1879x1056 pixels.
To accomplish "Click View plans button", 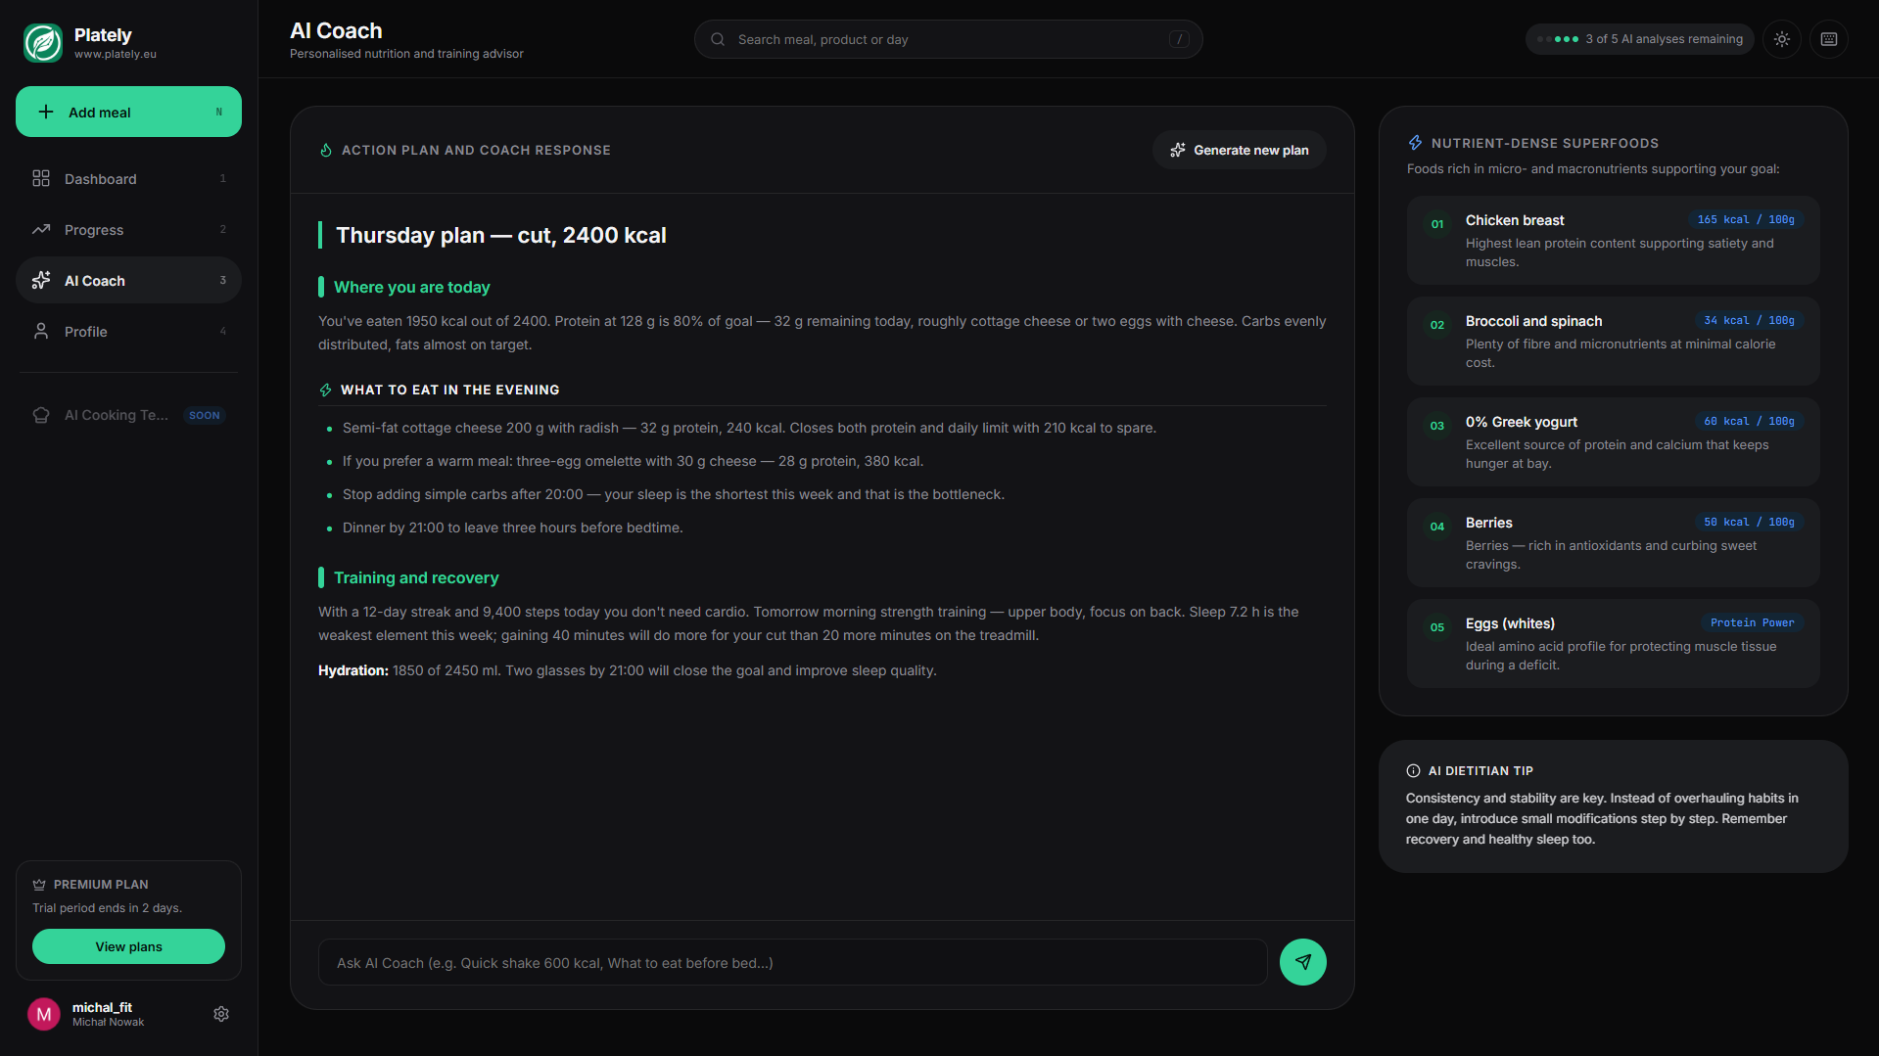I will [128, 946].
